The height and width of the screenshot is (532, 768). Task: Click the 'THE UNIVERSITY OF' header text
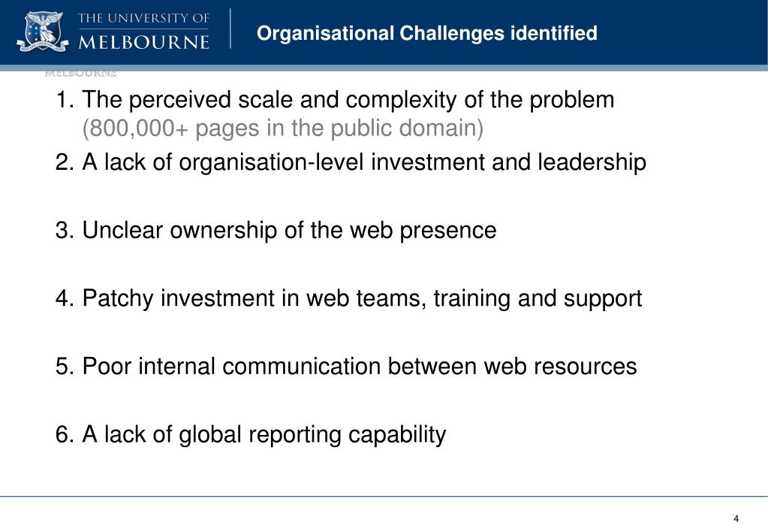(143, 19)
